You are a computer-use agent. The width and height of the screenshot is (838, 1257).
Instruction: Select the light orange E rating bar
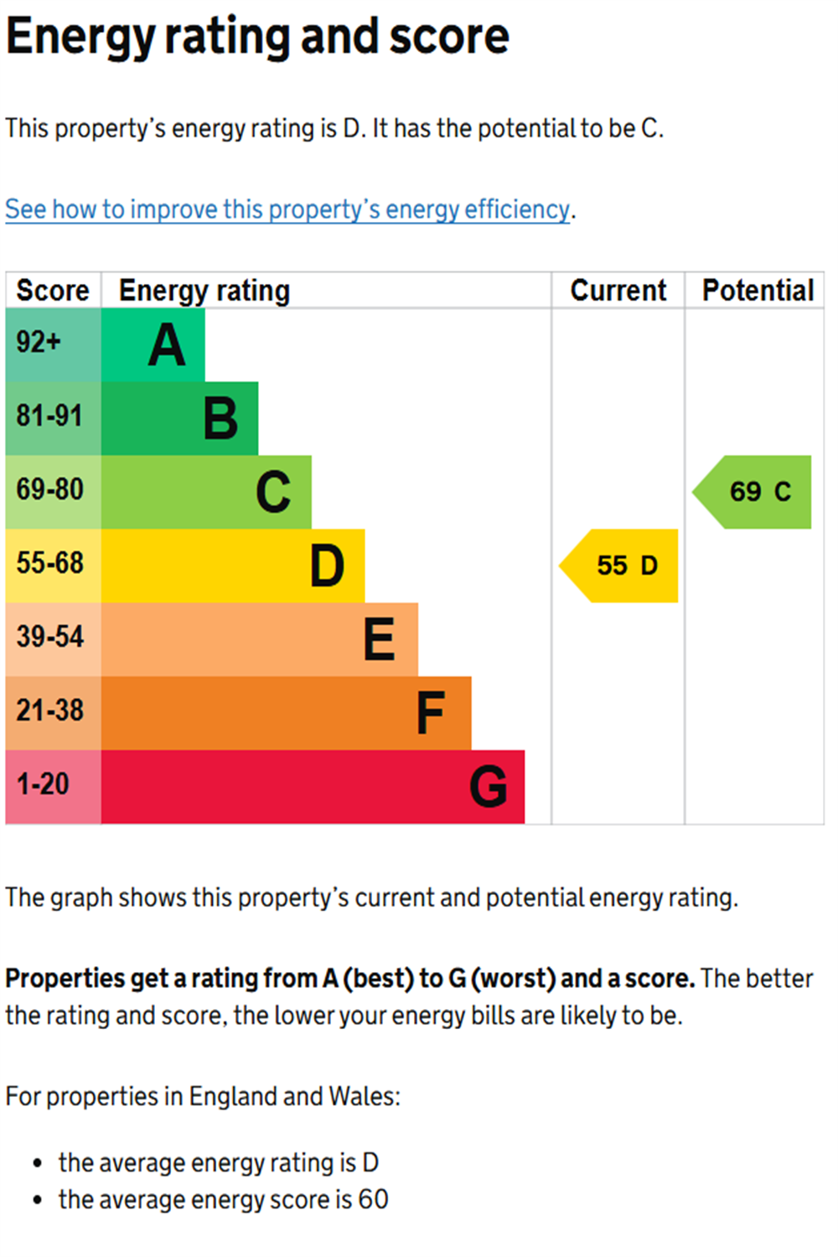click(260, 639)
